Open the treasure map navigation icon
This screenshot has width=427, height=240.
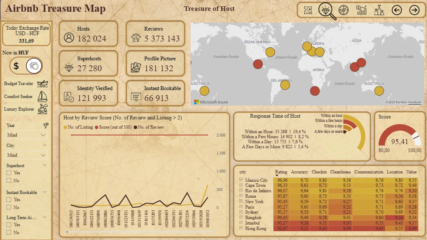308,10
